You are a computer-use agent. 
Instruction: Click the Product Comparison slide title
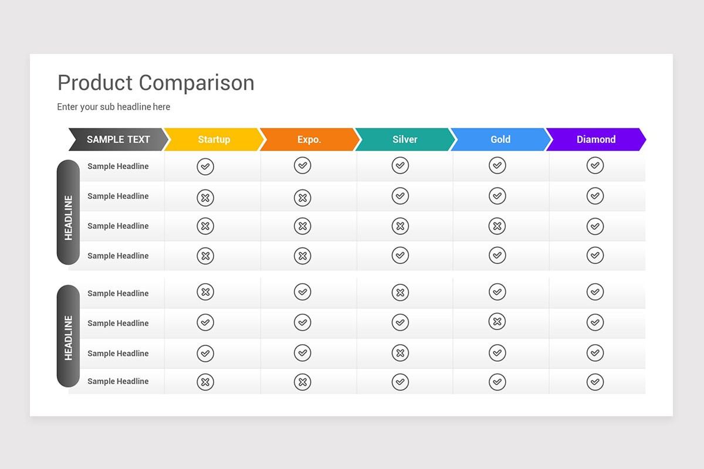tap(156, 83)
